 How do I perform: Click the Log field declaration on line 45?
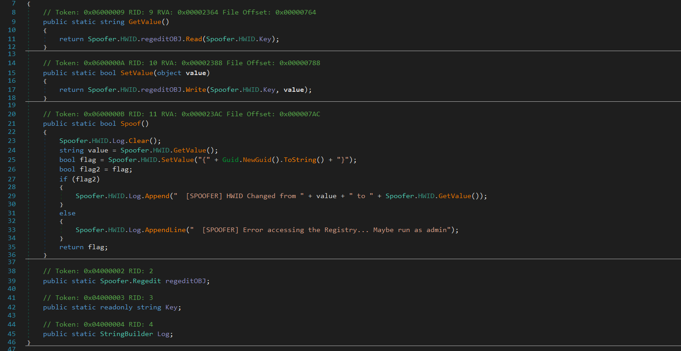[163, 334]
